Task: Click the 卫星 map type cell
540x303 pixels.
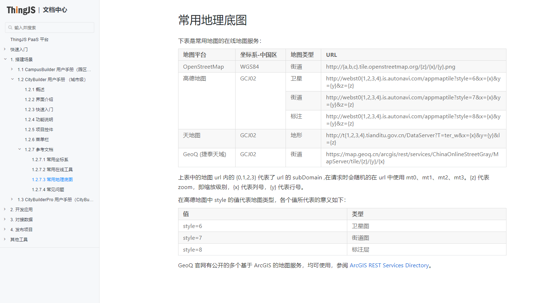Action: (x=303, y=82)
